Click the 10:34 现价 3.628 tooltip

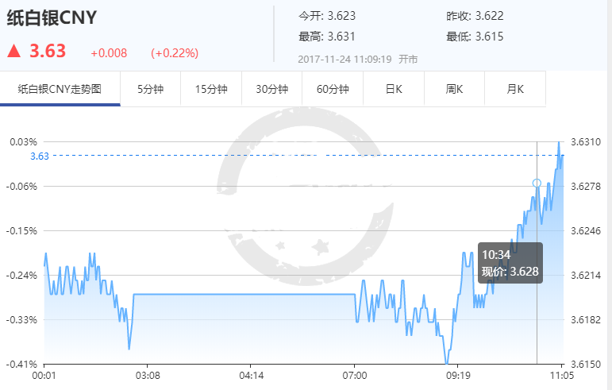point(510,263)
